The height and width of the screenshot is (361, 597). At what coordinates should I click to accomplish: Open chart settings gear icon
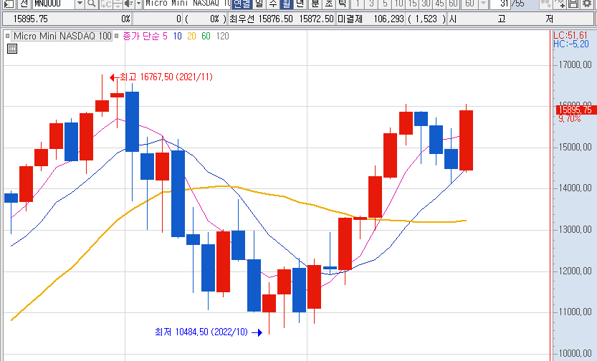(x=587, y=4)
